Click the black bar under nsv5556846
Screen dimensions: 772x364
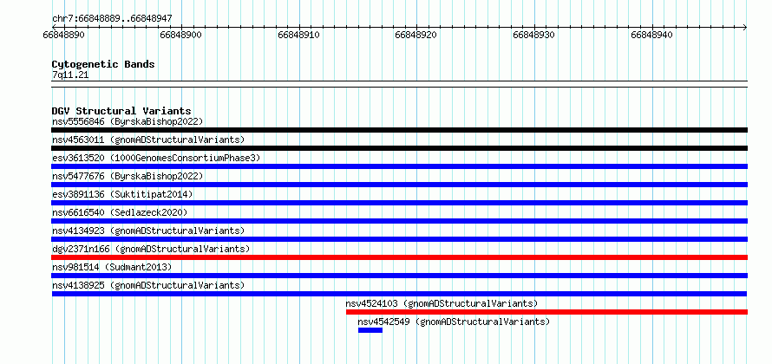coord(399,130)
